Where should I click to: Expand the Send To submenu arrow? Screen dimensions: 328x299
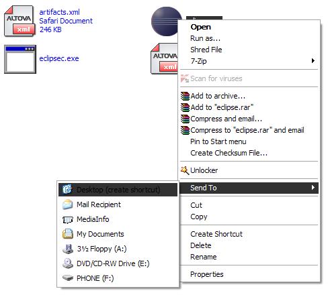point(313,188)
